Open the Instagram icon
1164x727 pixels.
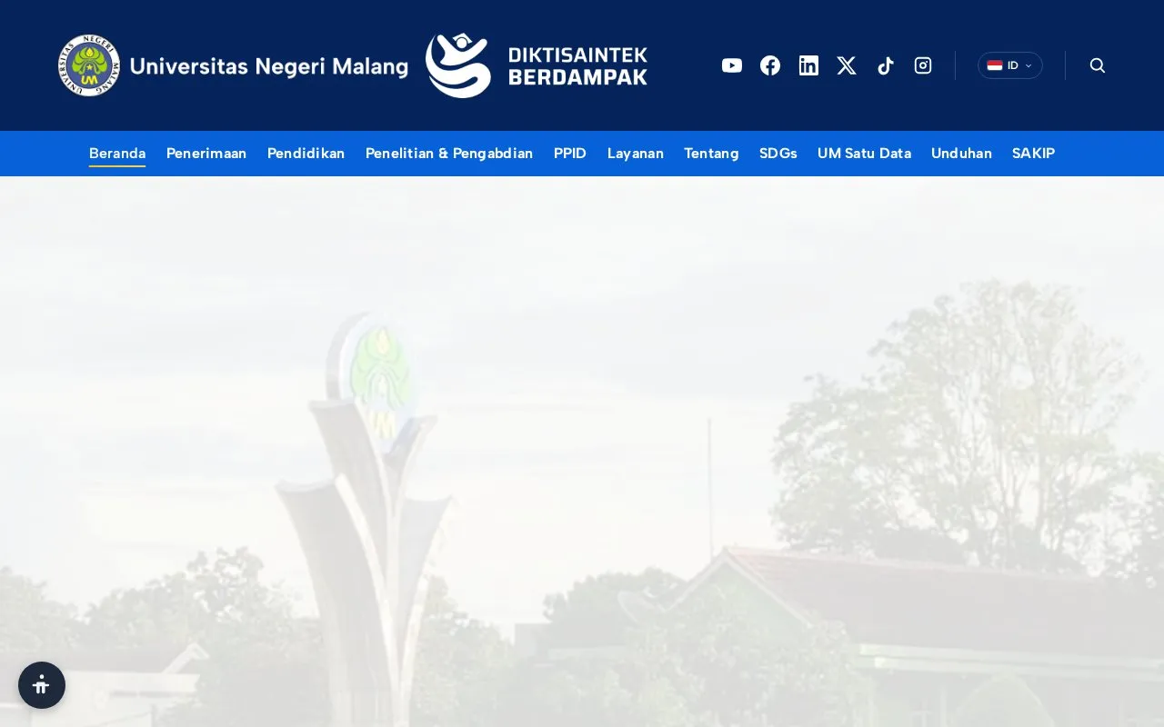(923, 65)
